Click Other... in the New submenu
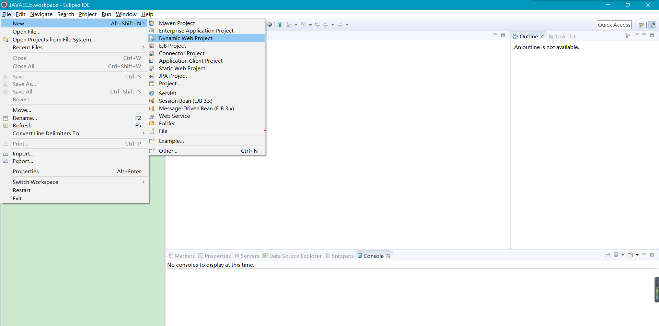Screen dimensions: 659x326 coord(206,151)
